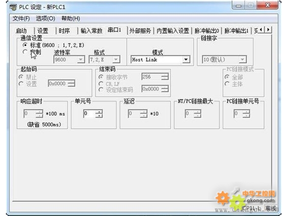Open the 选项(O) menu
Screen dimensions: 282x216
45,18
